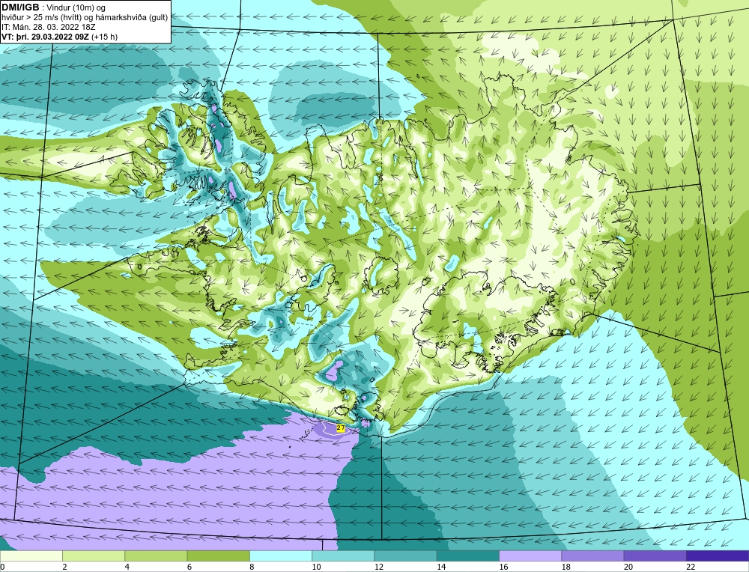Click the 4-6 m/s green legend swatch

(x=156, y=556)
